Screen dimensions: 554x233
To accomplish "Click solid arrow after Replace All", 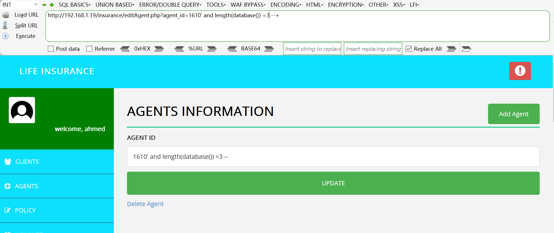I will click(x=452, y=49).
